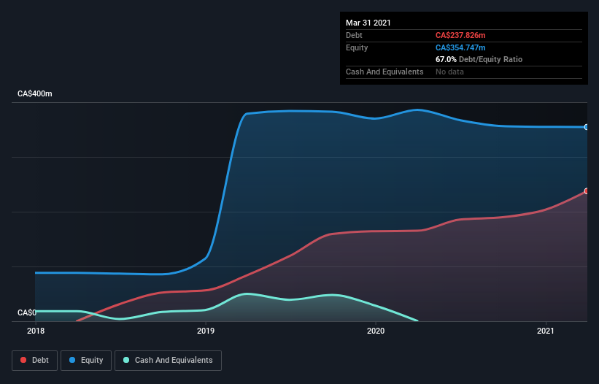This screenshot has height=384, width=599.
Task: Click the Cash And Equivalents tooltip label
Action: (x=384, y=72)
